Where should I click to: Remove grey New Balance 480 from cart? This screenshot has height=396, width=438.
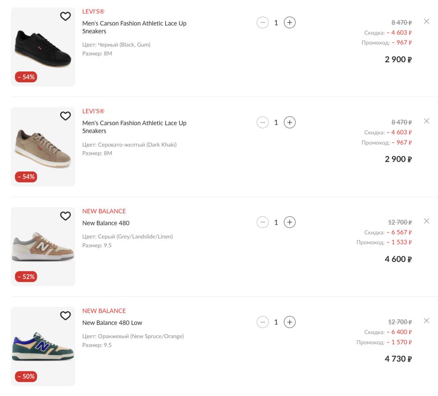click(x=426, y=221)
